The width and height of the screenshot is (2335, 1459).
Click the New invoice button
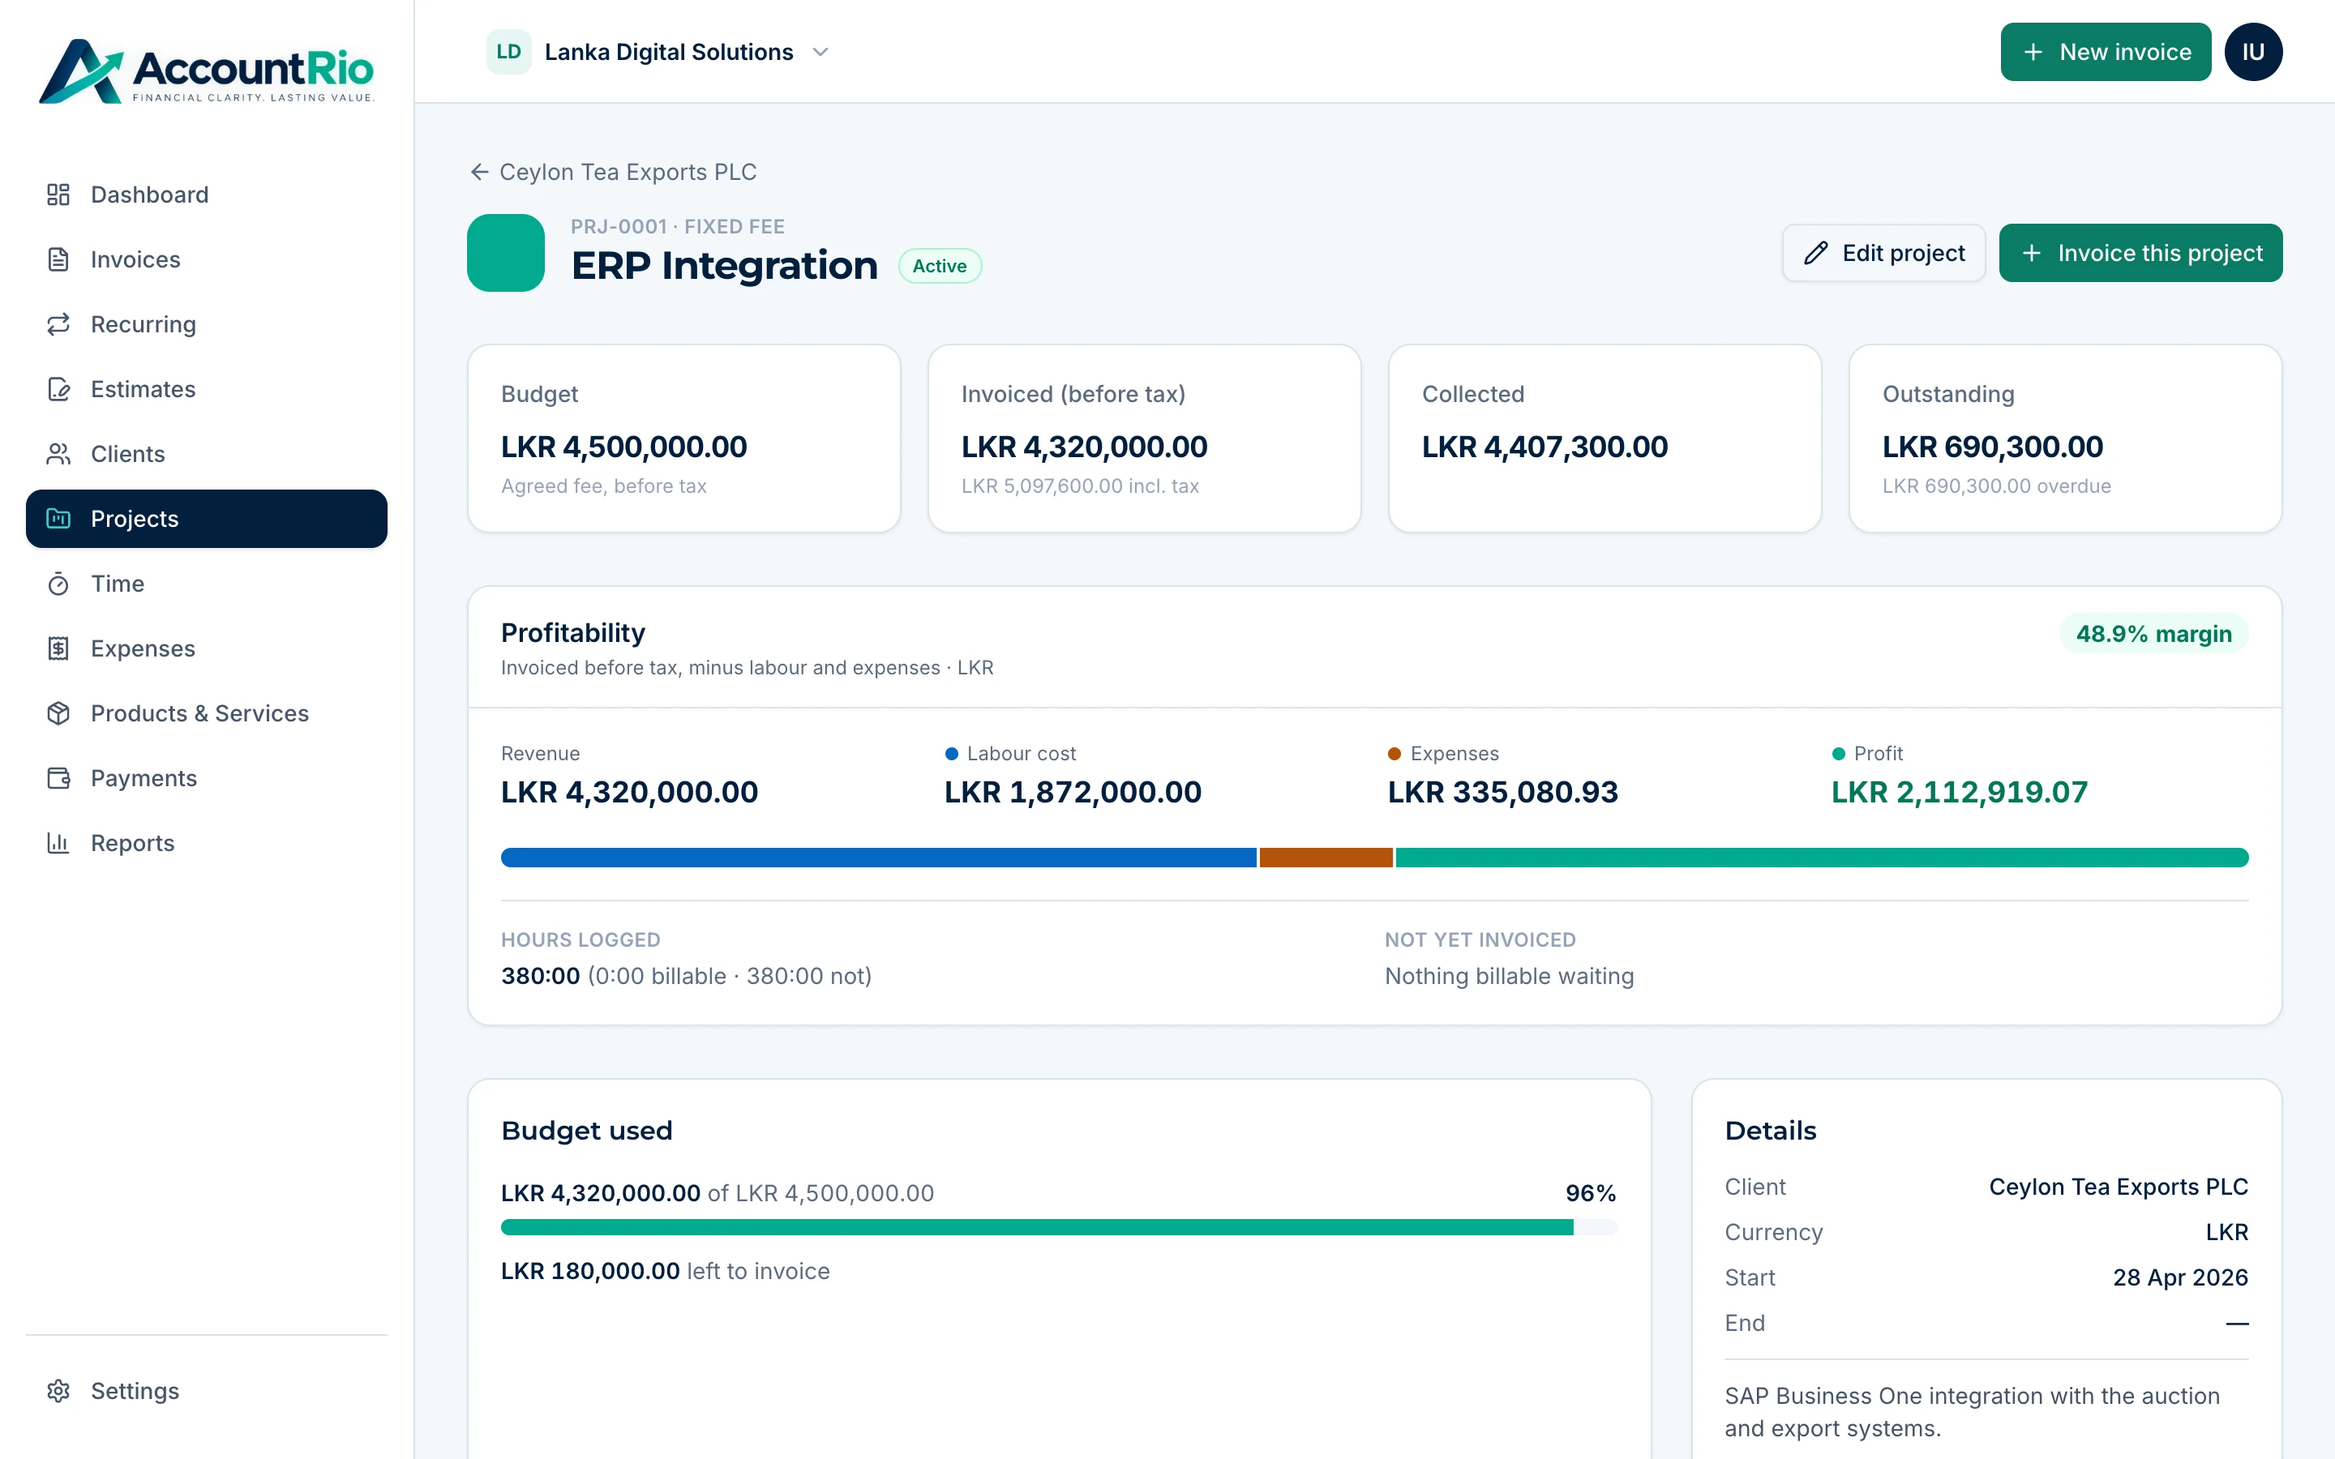(x=2106, y=52)
